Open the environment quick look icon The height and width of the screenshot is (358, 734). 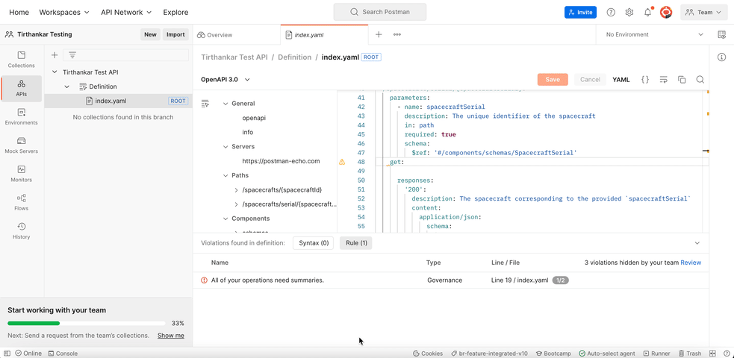point(721,34)
